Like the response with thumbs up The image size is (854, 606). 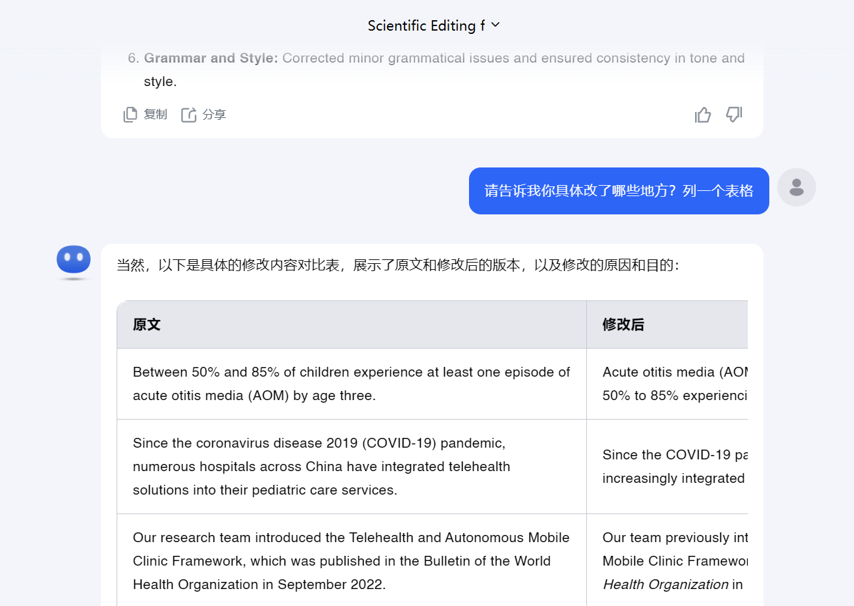703,115
